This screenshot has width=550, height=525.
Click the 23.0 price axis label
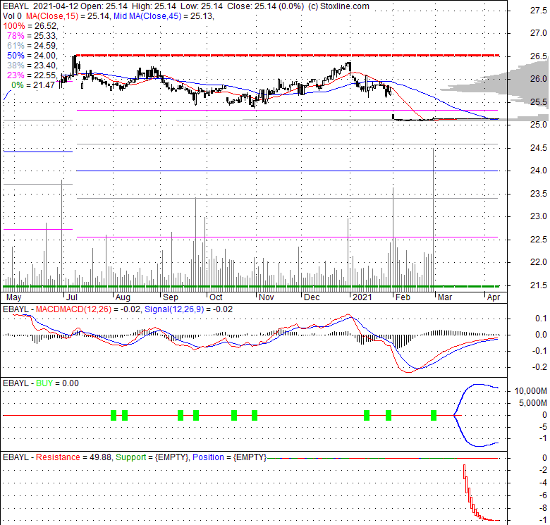point(539,216)
